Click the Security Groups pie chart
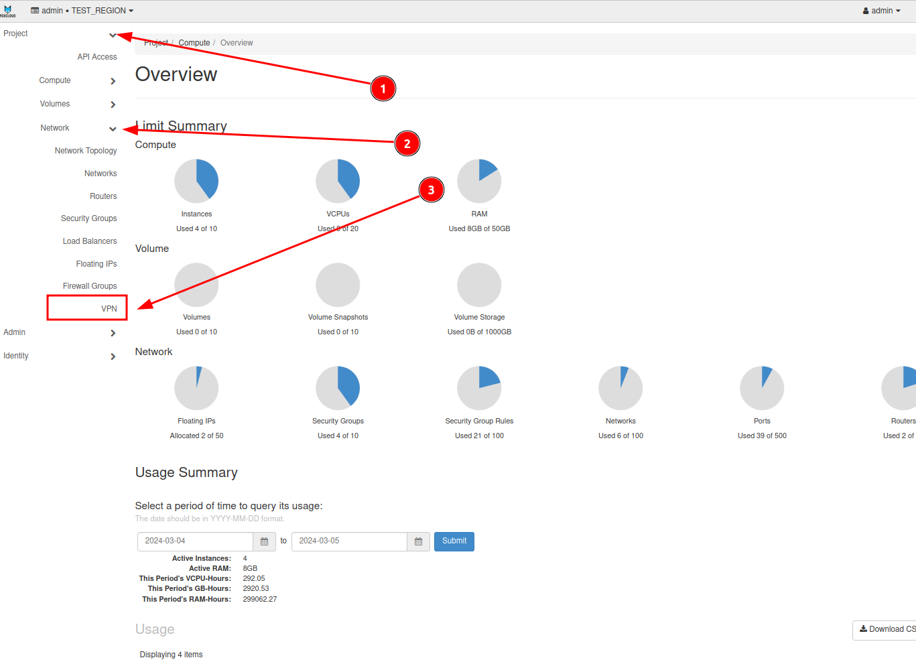 pyautogui.click(x=338, y=388)
